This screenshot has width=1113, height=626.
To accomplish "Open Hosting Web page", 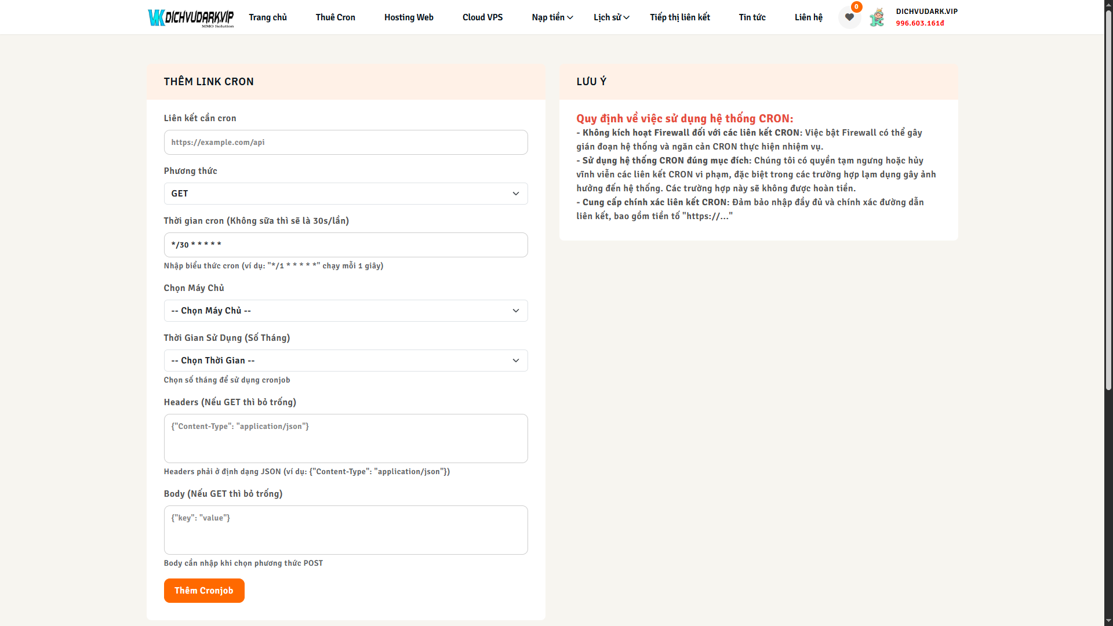I will (x=409, y=17).
